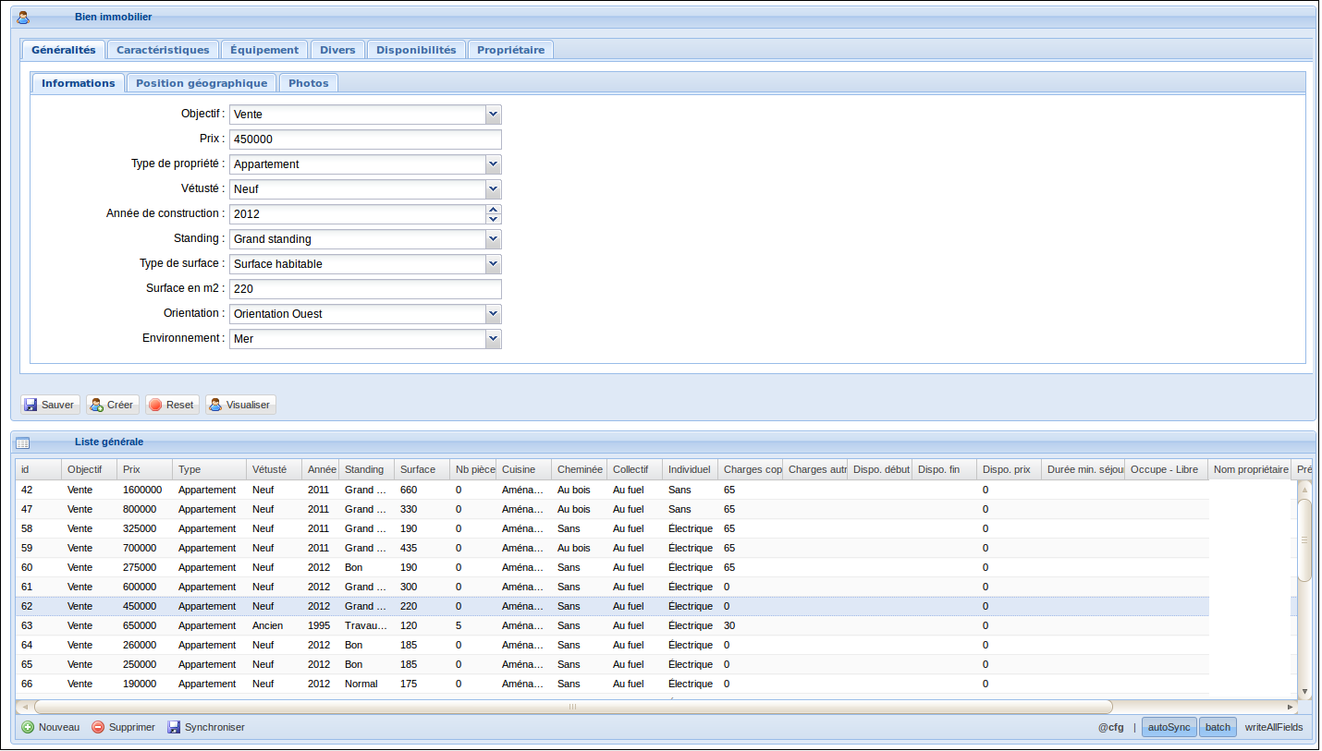Image resolution: width=1322 pixels, height=751 pixels.
Task: Open the Position géographique sub-tab
Action: tap(201, 83)
